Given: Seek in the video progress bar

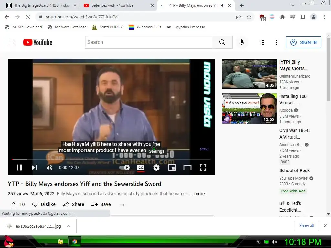Looking at the screenshot, I should [111, 160].
